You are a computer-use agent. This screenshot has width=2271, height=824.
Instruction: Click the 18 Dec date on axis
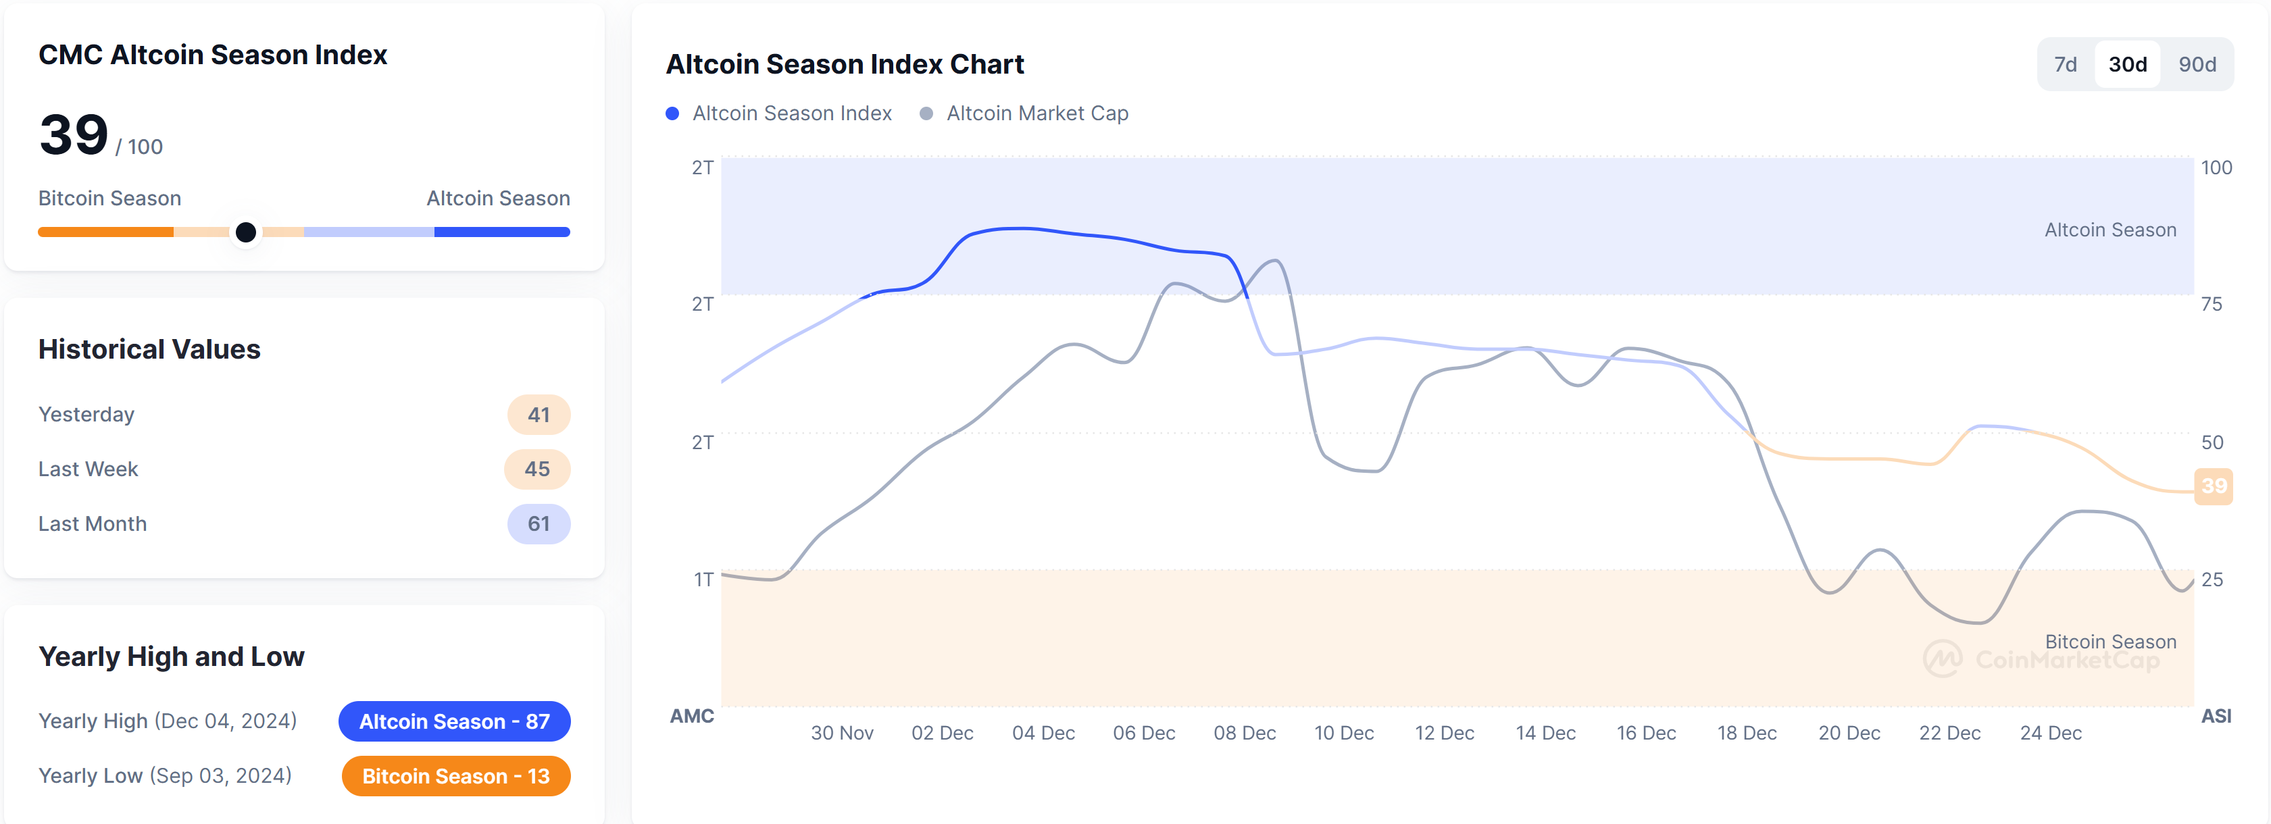(1747, 733)
